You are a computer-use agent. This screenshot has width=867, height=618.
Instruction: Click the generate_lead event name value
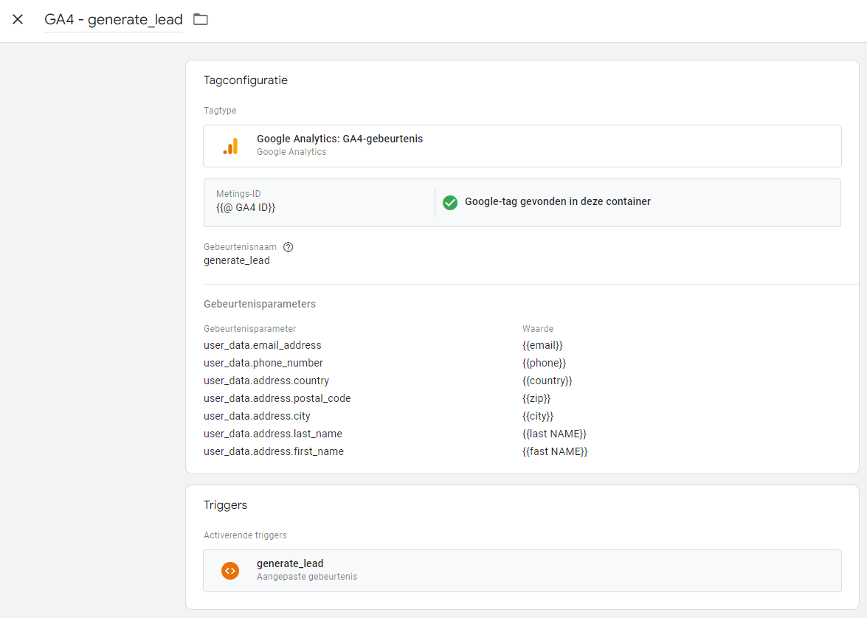click(x=237, y=260)
